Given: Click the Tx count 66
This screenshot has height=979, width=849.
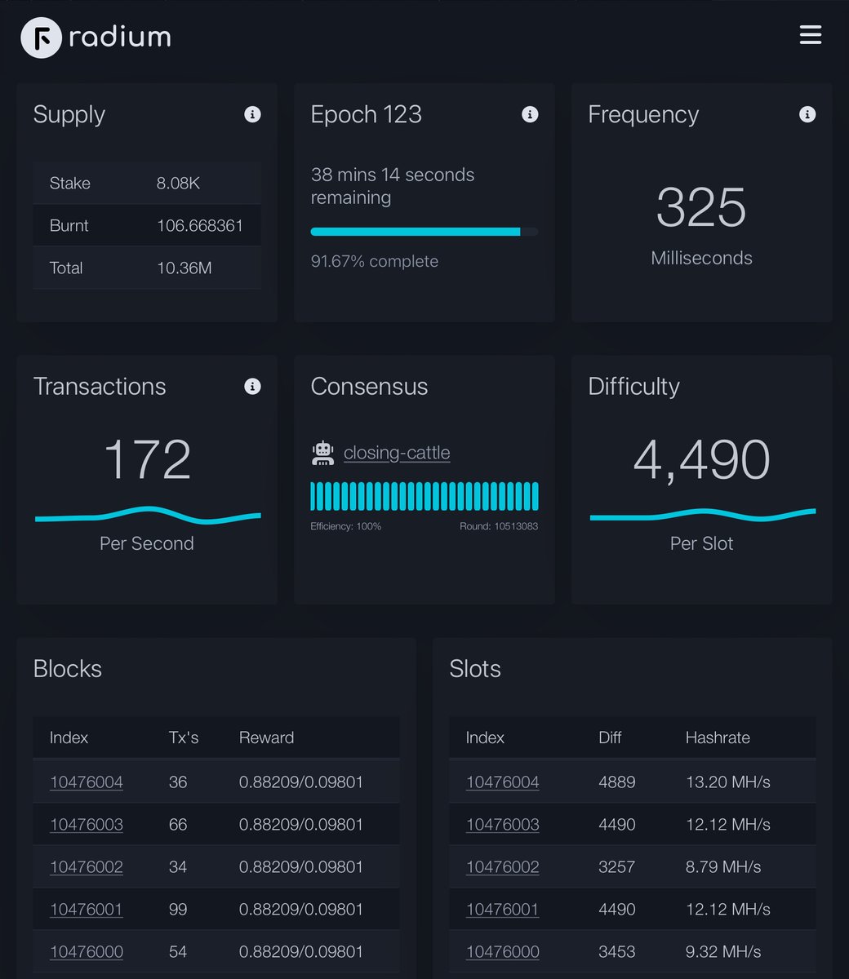Looking at the screenshot, I should click(x=178, y=825).
